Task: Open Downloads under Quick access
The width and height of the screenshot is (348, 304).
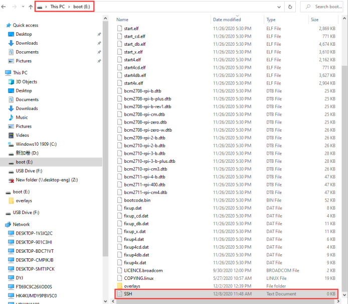Action: point(27,43)
